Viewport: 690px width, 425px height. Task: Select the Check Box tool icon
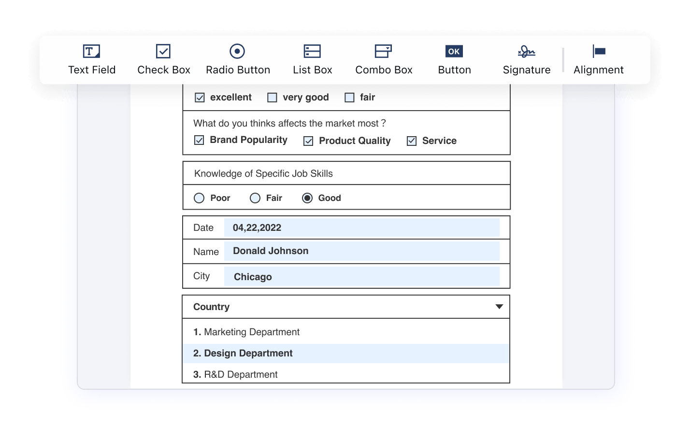click(x=163, y=51)
